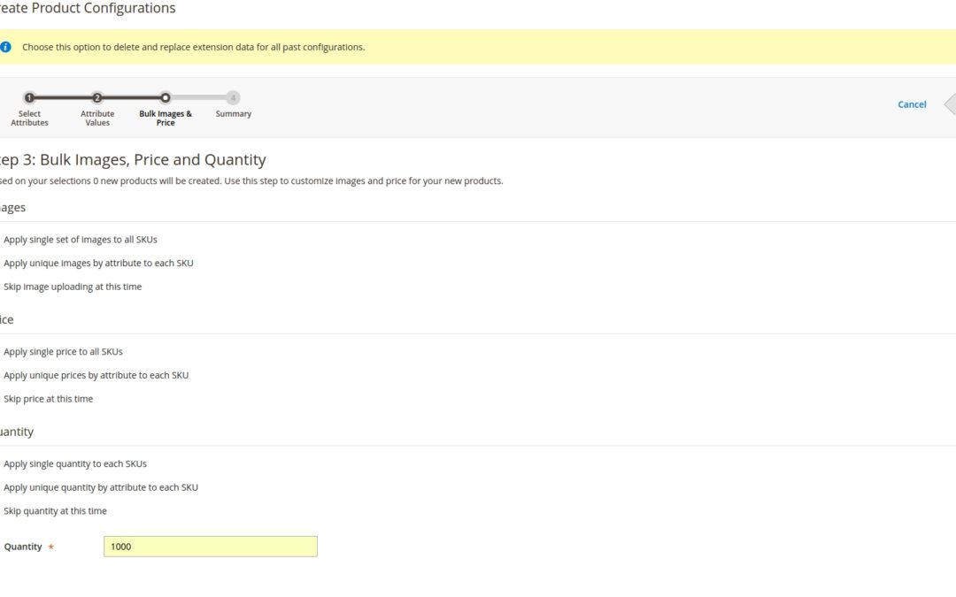956x597 pixels.
Task: Select Skip image uploading at this time
Action: [73, 287]
